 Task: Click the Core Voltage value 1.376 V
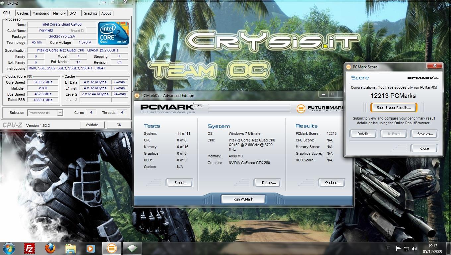[85, 42]
